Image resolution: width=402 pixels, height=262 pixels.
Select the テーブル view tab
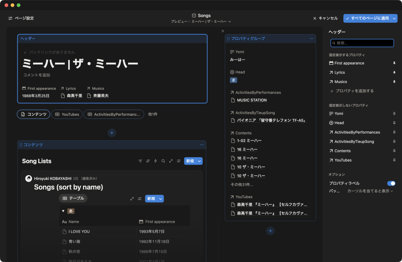tap(73, 198)
